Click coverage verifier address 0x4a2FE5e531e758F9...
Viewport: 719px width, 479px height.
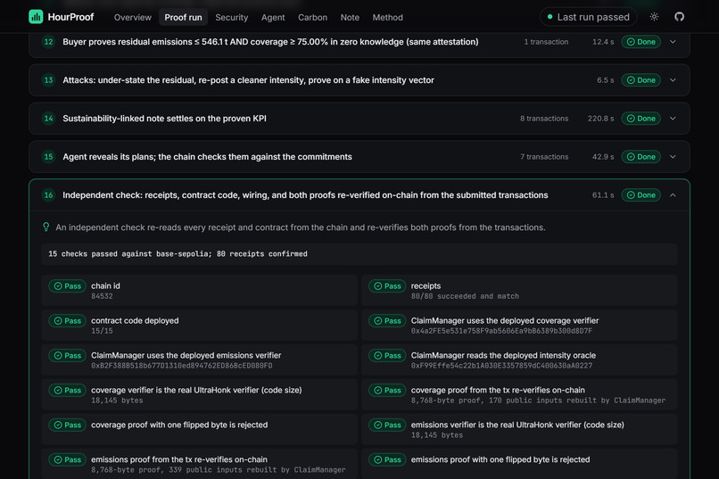(501, 331)
